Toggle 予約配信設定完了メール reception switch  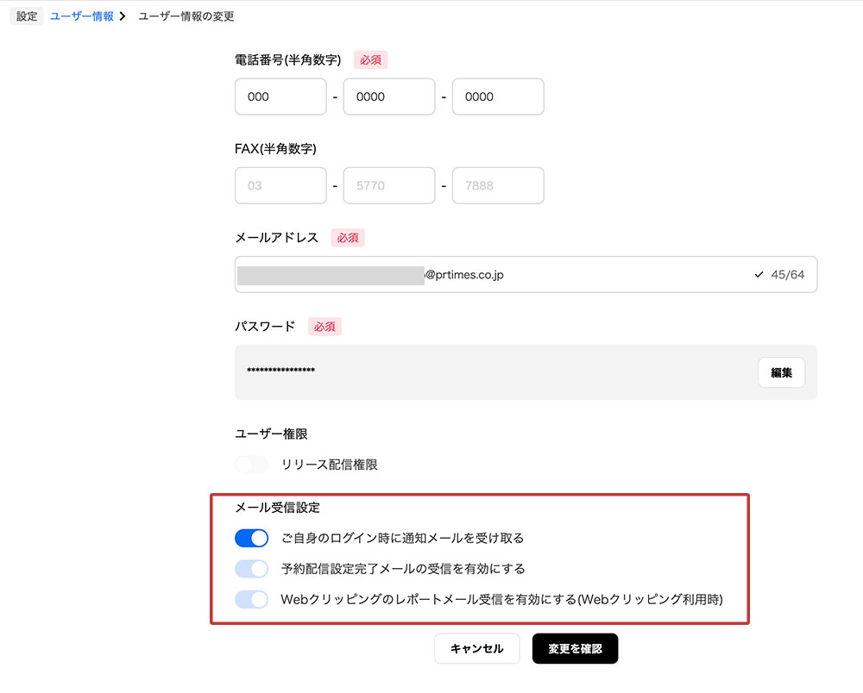251,569
